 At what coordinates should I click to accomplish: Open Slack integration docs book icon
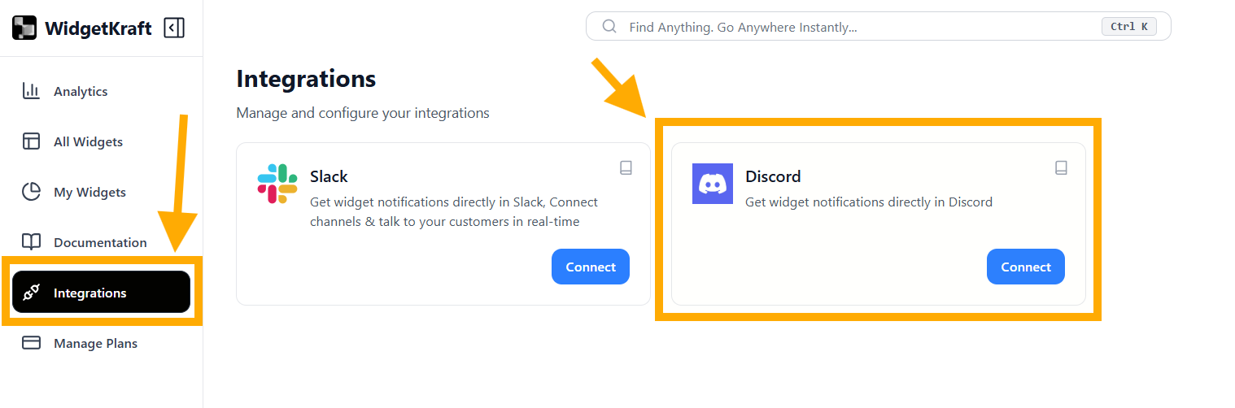click(626, 167)
